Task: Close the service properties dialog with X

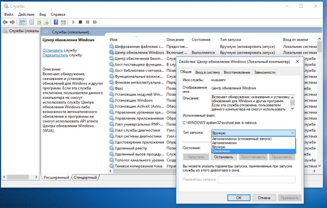Action: click(x=297, y=61)
